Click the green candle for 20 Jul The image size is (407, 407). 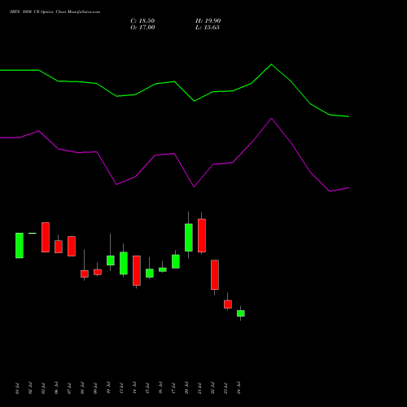189,238
